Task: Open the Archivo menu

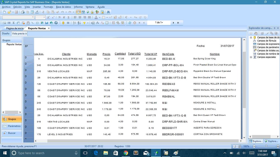Action: click(6, 7)
